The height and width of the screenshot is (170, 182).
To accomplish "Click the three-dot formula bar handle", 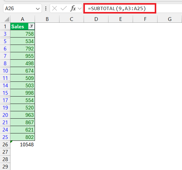I will click(x=46, y=8).
